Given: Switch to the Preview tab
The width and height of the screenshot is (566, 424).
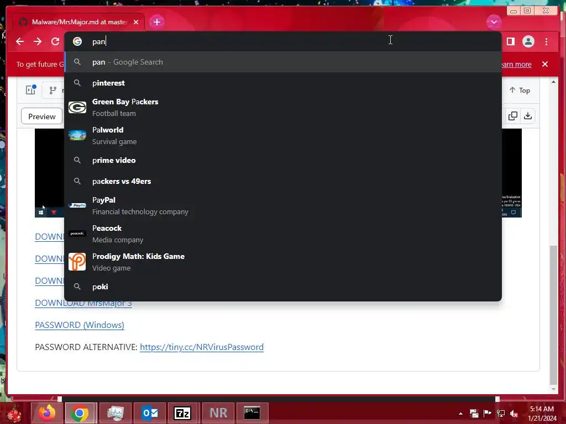Looking at the screenshot, I should click(42, 116).
